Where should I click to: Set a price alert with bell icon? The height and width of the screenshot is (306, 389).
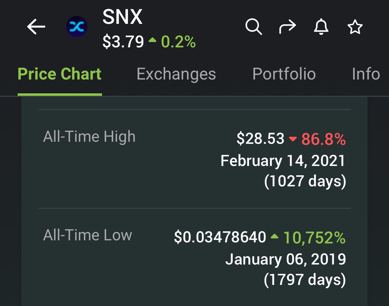[x=321, y=27]
